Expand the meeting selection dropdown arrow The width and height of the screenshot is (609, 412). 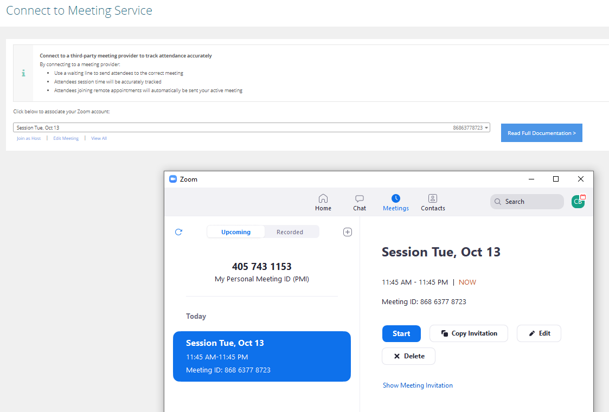click(x=486, y=128)
